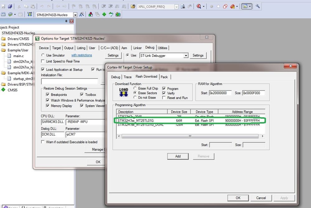The image size is (311, 208).
Task: Toggle the Program checkbox
Action: coord(164,88)
